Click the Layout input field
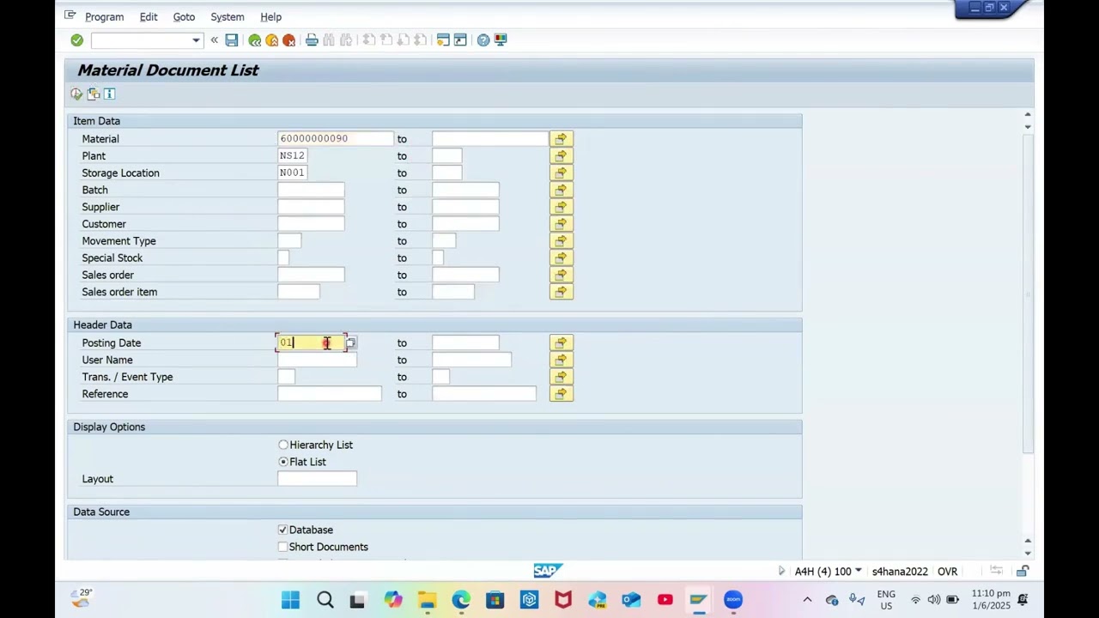The width and height of the screenshot is (1099, 618). click(317, 479)
